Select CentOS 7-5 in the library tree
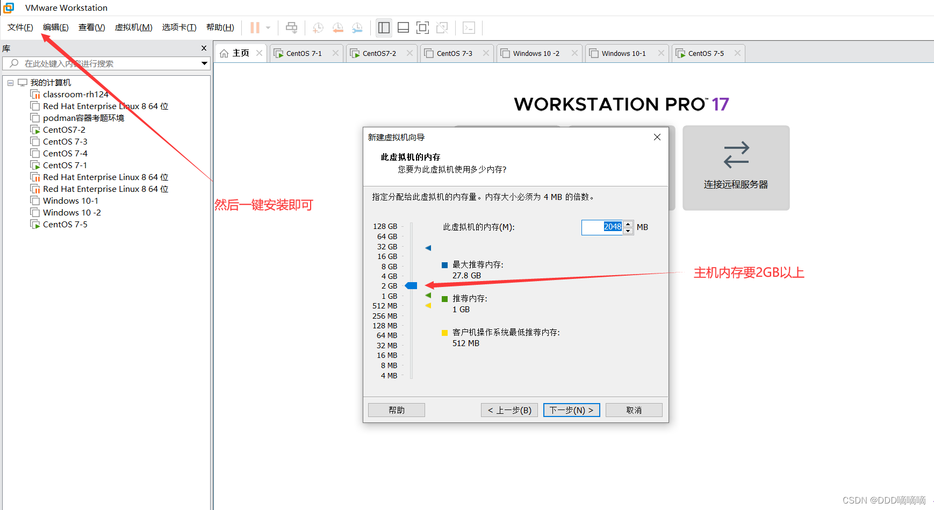 tap(65, 224)
